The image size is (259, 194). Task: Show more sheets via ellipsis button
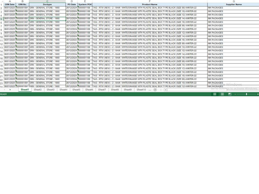pyautogui.click(x=150, y=90)
